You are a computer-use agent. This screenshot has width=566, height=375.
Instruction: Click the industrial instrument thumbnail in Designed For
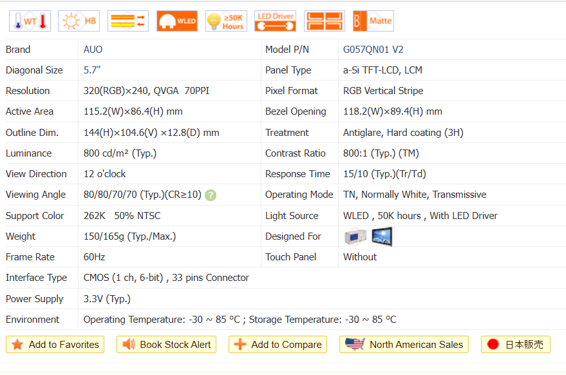point(355,236)
